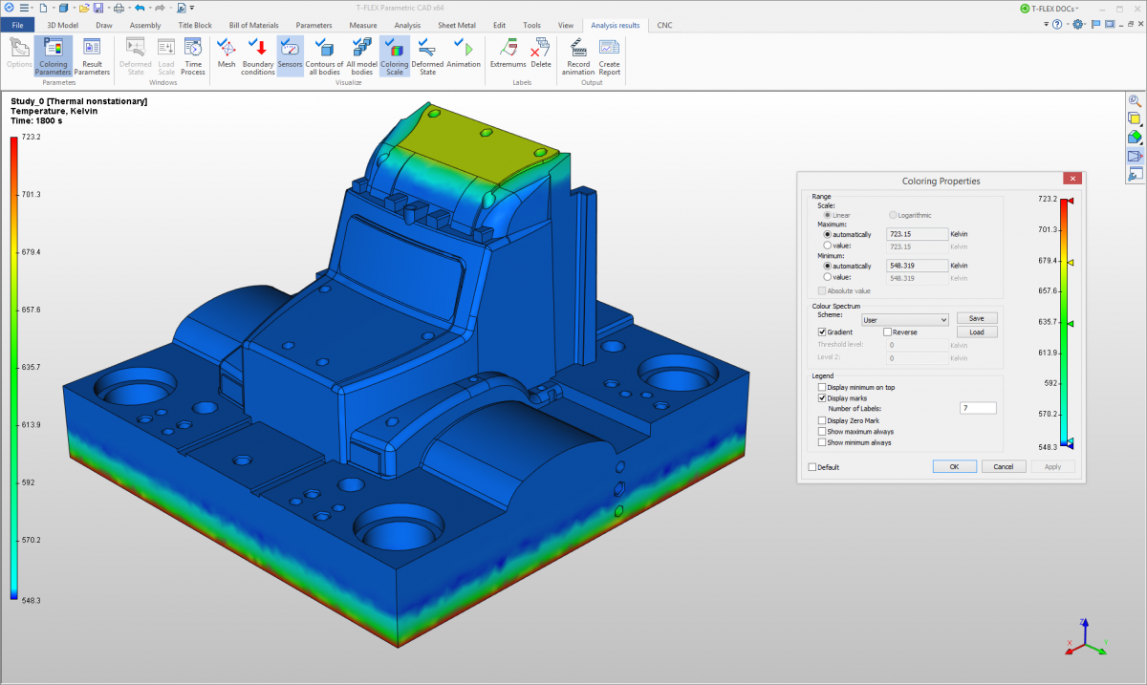Uncheck Display marks checkbox
The image size is (1147, 685).
[x=822, y=398]
